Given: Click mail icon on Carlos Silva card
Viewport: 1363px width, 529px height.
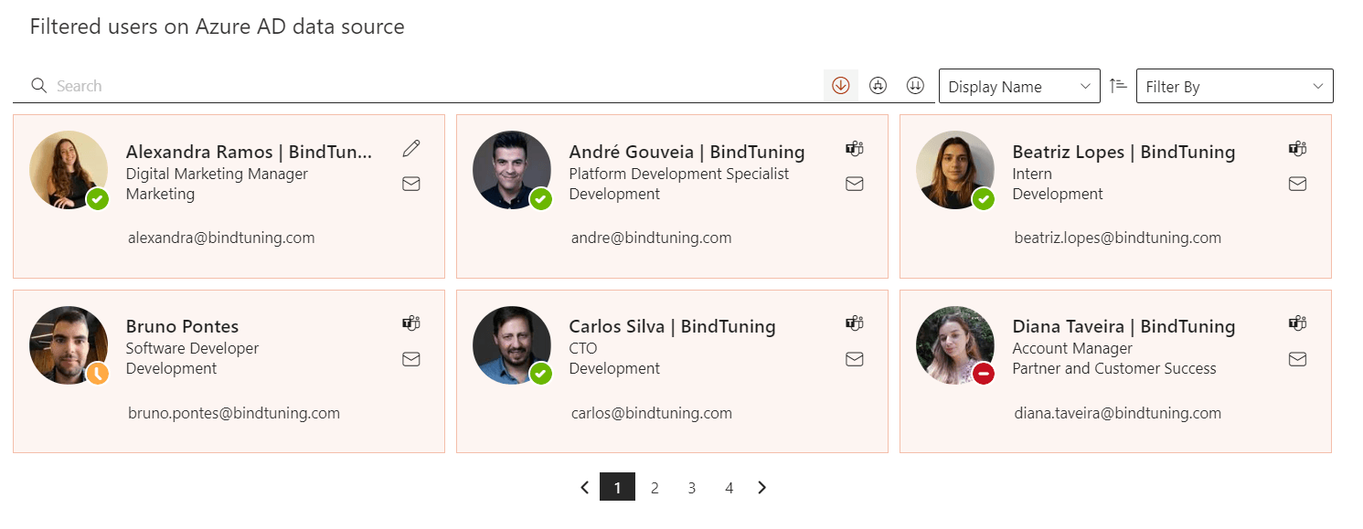Looking at the screenshot, I should [x=855, y=359].
